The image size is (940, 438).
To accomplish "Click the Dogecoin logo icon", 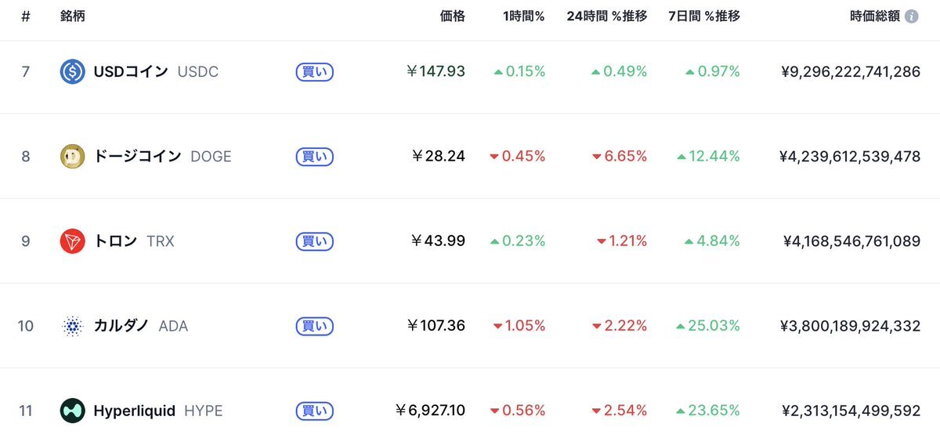I will pyautogui.click(x=73, y=157).
